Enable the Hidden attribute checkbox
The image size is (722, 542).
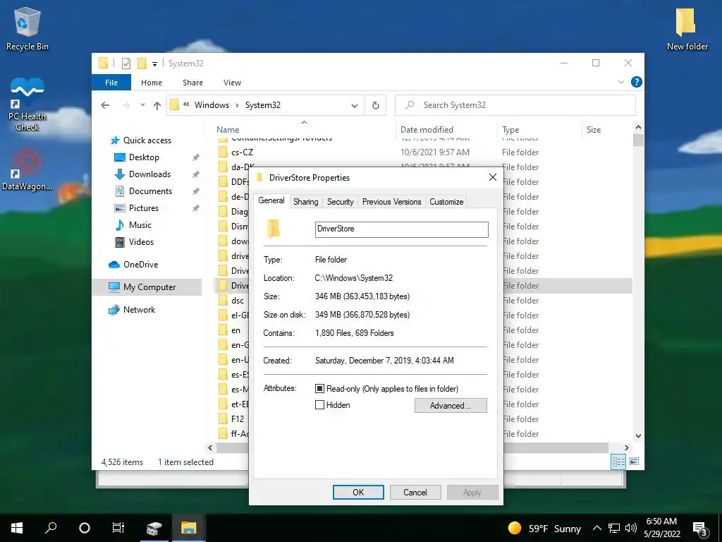coord(319,405)
